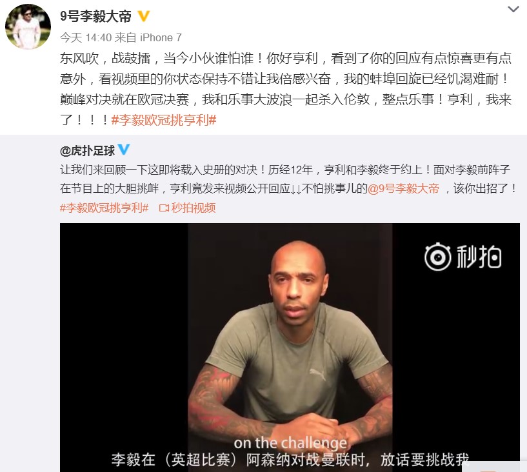Click the reposted text starting 让我们来回顾
Viewport: 527px width, 472px height.
(288, 179)
